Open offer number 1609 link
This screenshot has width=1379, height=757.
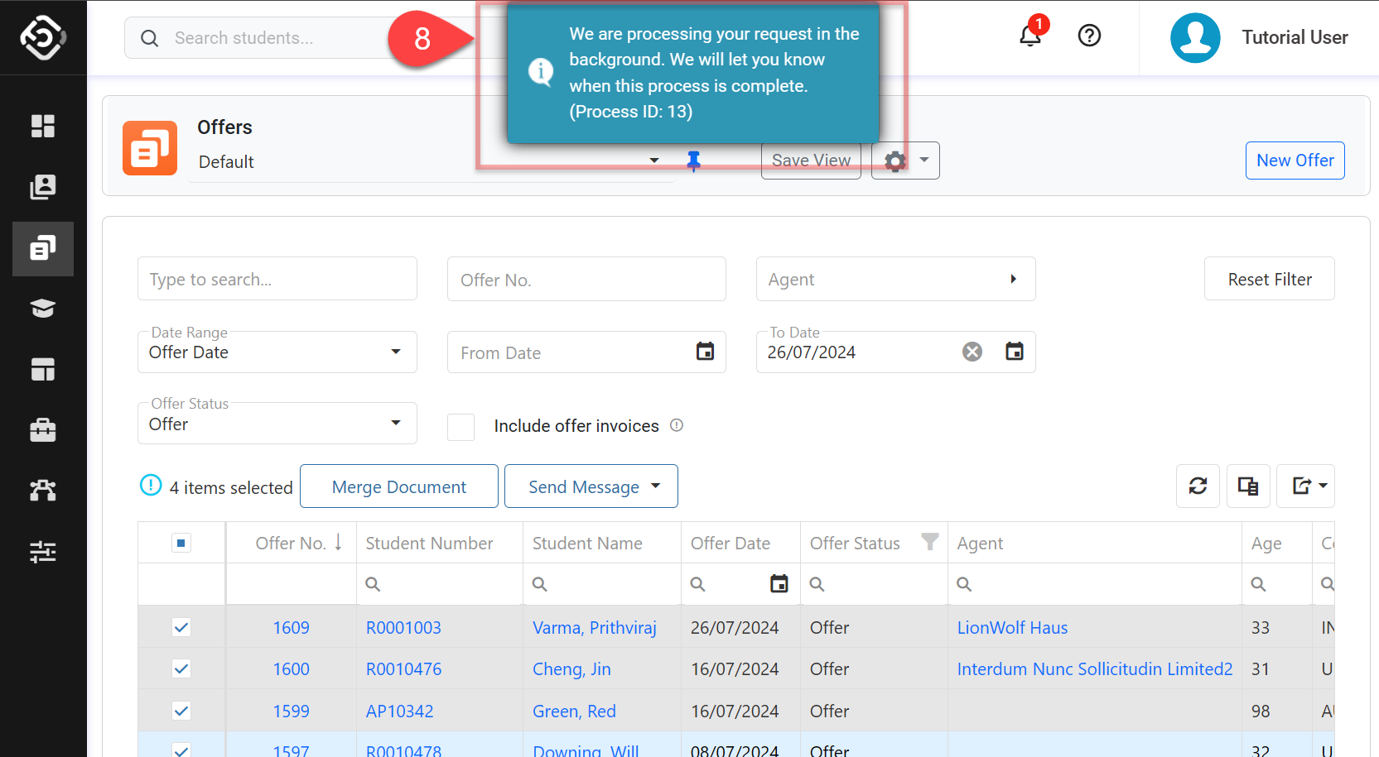(292, 627)
